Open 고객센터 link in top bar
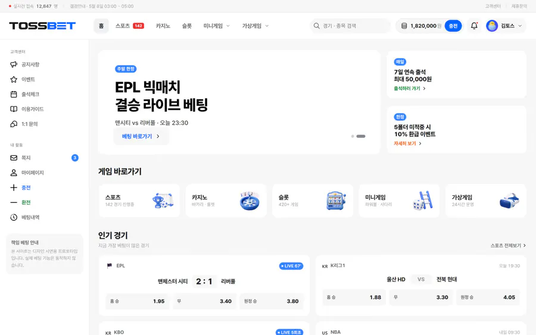 pos(493,6)
